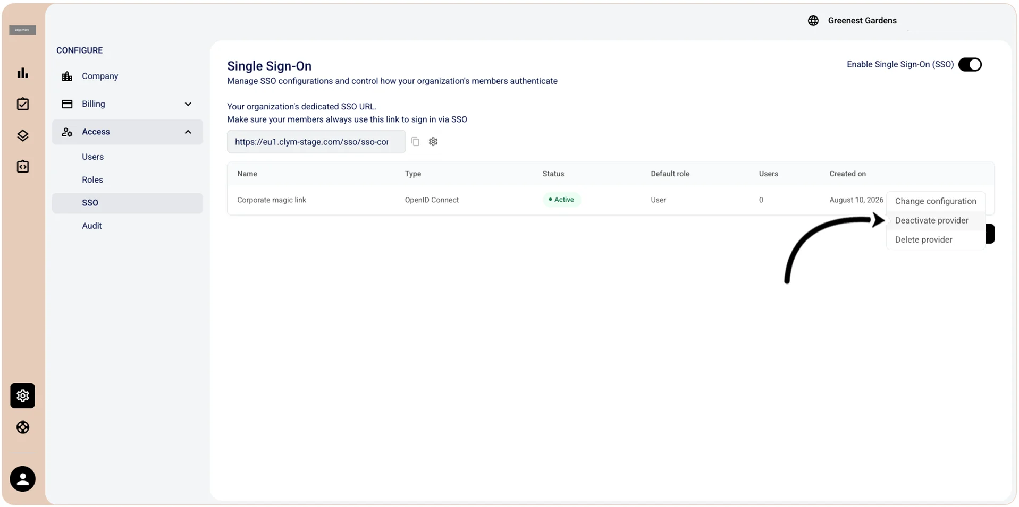1019x507 pixels.
Task: Click the Default role column header
Action: pos(670,174)
